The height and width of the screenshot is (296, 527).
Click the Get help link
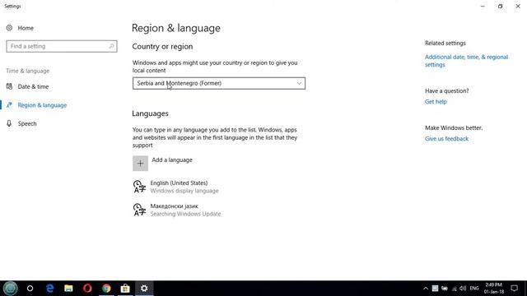(436, 102)
